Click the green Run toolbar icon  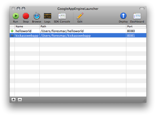16,16
